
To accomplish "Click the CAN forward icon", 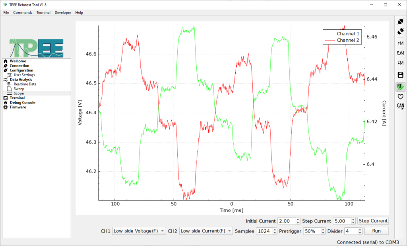I will pyautogui.click(x=400, y=106).
